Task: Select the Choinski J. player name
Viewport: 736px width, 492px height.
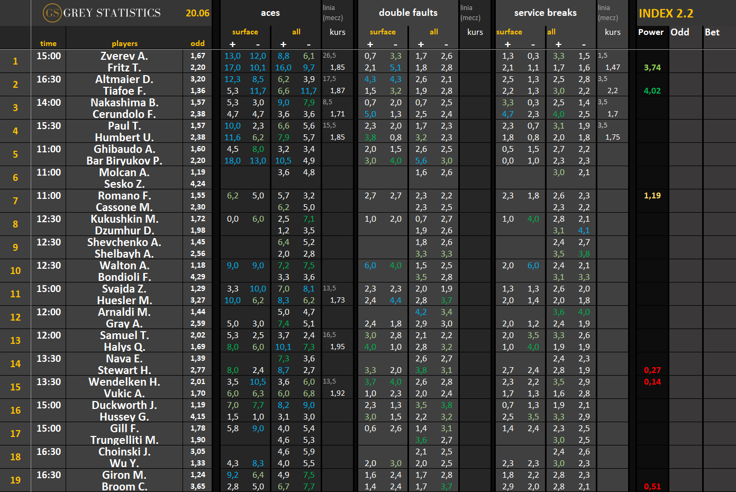Action: click(124, 451)
